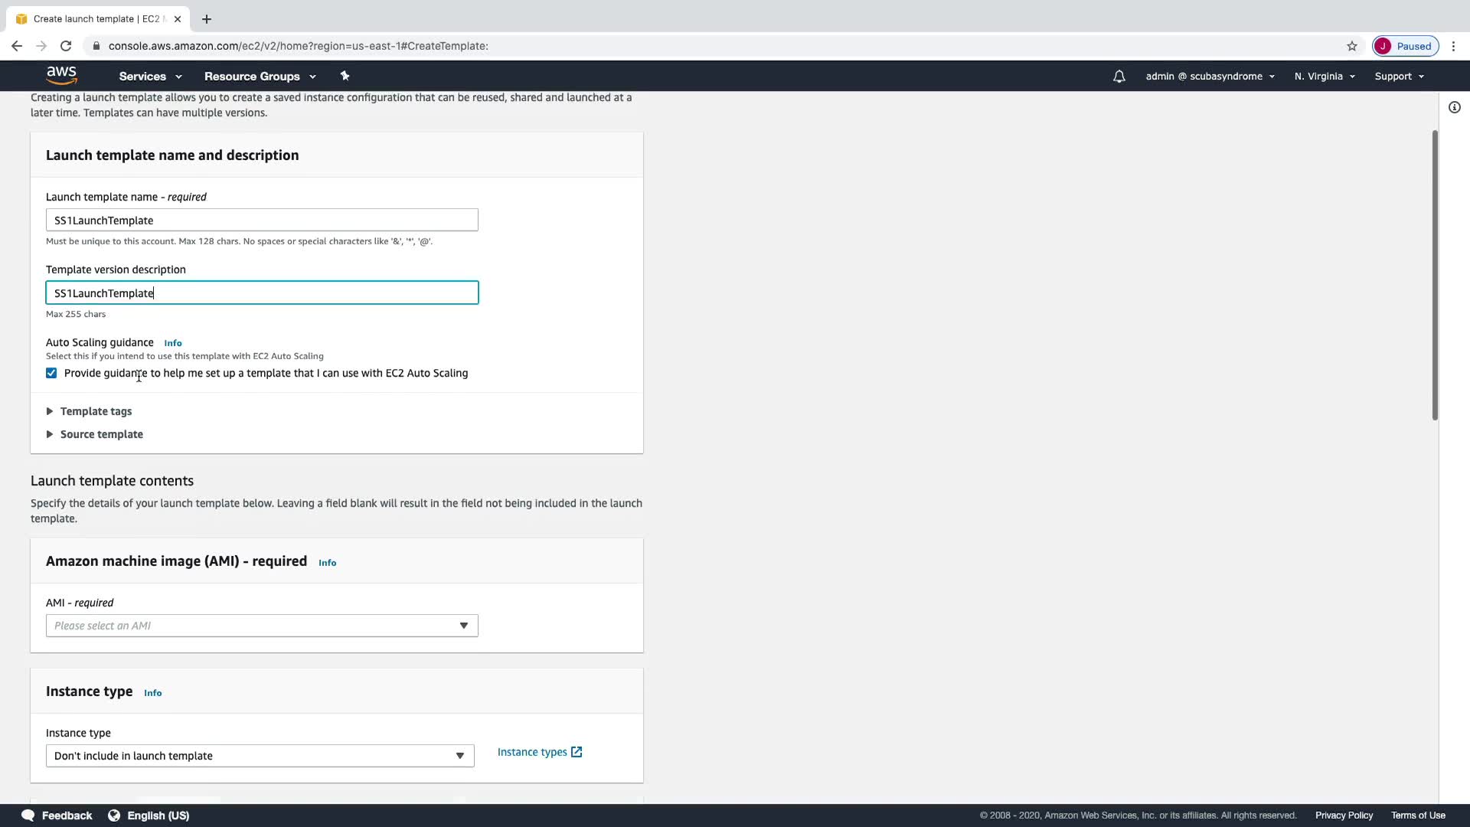1470x827 pixels.
Task: Bookmark page with the star icon
Action: coord(1351,46)
